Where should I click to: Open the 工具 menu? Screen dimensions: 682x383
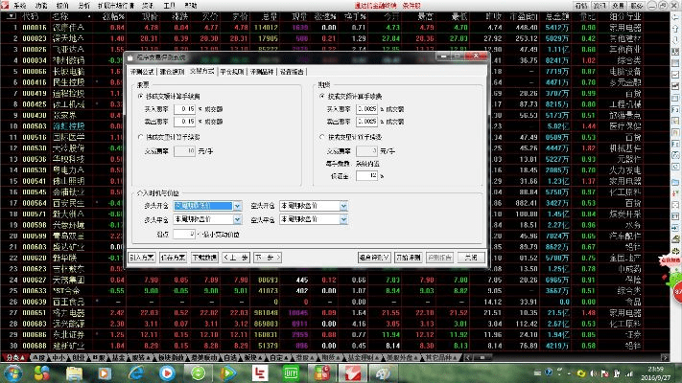tap(169, 6)
